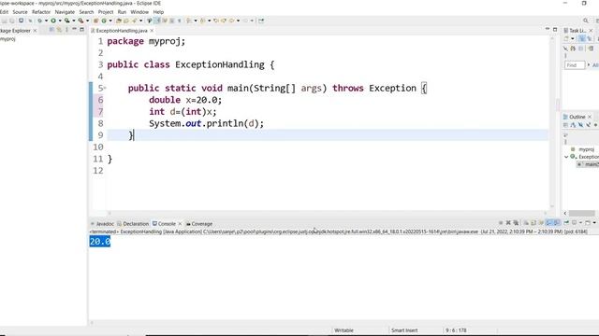Toggle Sort alphabetically in Outline toolbar
599x336 pixels.
(573, 125)
